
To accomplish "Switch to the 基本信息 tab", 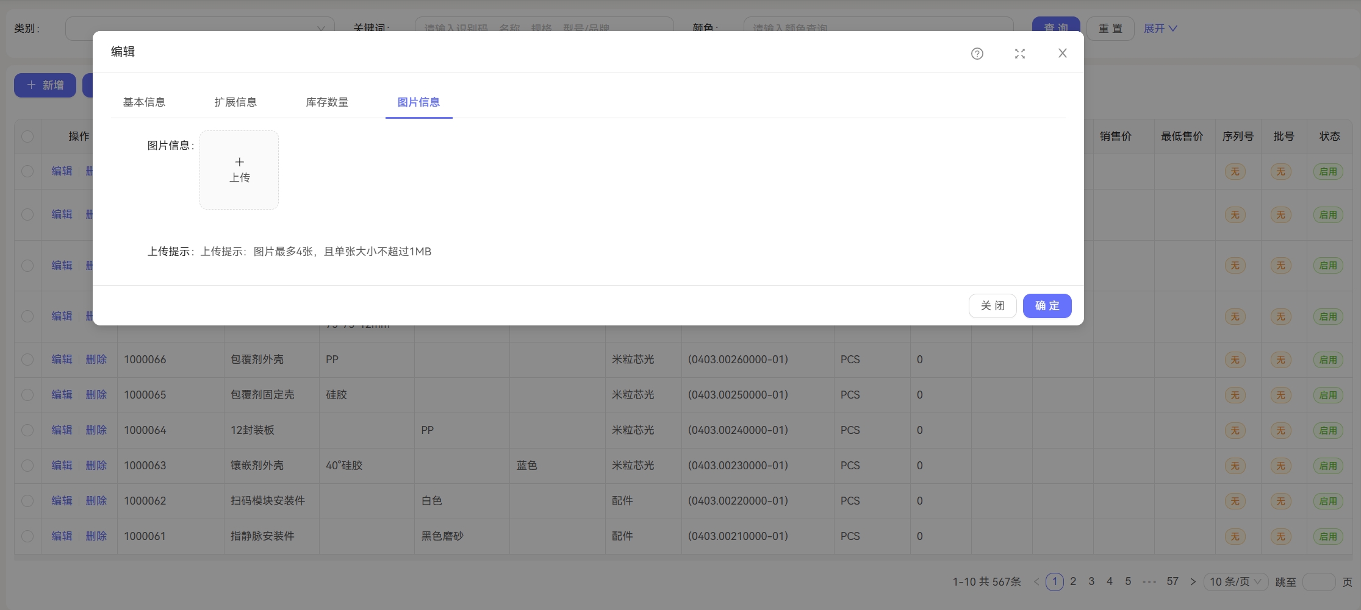I will click(144, 102).
